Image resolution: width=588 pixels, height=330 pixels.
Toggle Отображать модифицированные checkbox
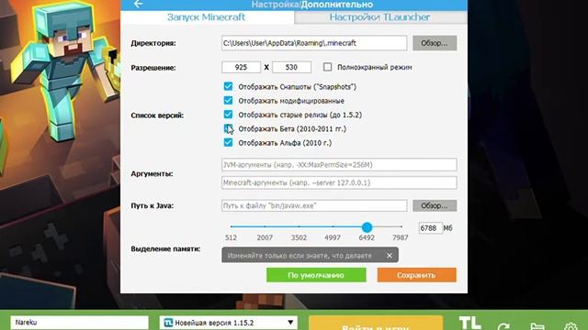(x=228, y=101)
